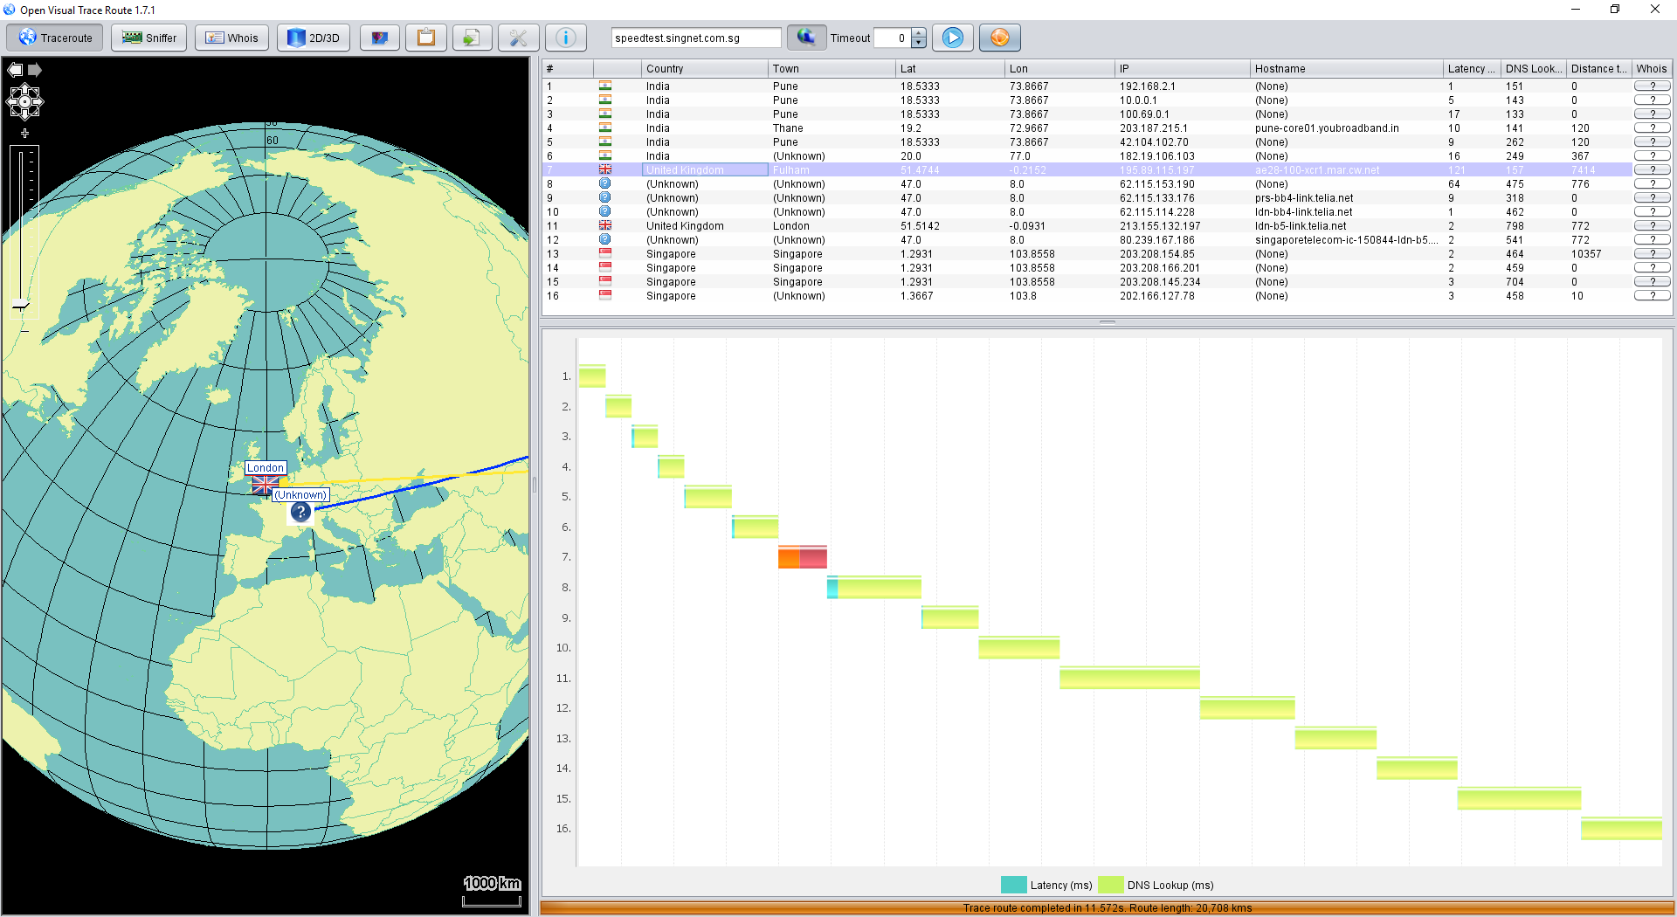Screen dimensions: 1677x917
Task: Open the About info icon
Action: coord(566,38)
